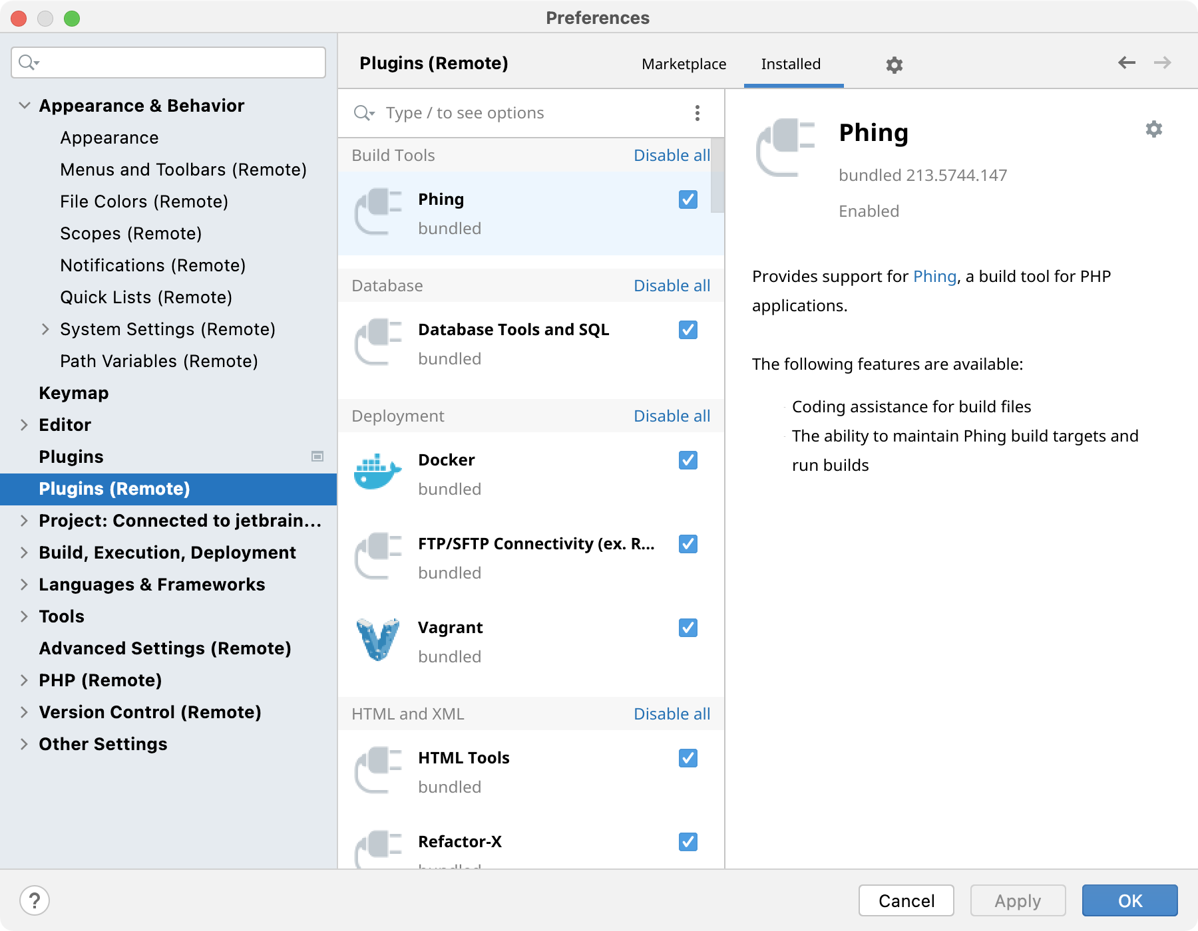Uncheck the Phing plugin checkbox
This screenshot has height=931, width=1198.
pyautogui.click(x=688, y=199)
